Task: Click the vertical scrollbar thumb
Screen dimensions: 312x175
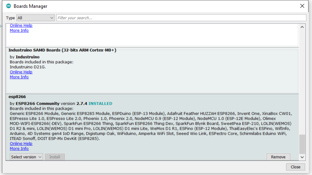Action: tap(302, 144)
